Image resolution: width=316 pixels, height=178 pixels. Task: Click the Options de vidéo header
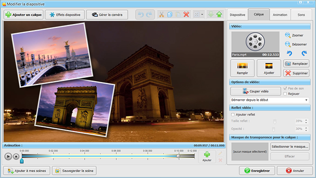coord(270,82)
